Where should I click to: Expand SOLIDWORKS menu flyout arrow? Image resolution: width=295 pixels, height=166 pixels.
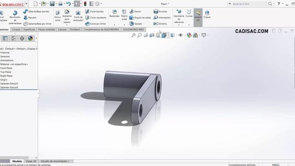26,4
